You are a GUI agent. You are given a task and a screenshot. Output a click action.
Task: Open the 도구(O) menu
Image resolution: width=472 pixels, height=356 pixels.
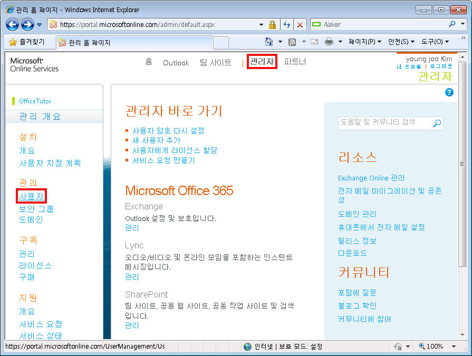(435, 42)
